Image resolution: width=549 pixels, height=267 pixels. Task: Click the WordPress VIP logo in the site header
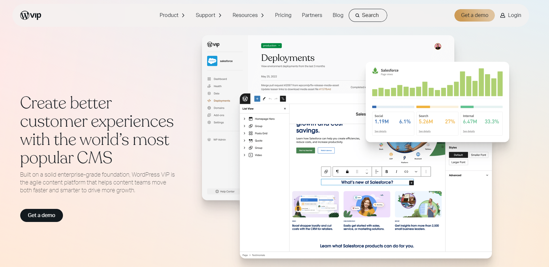(x=31, y=15)
